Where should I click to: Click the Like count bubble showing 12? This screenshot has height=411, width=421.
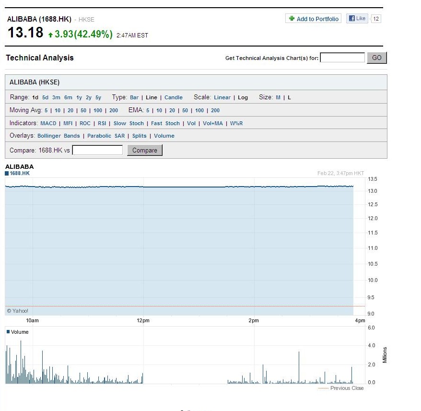click(376, 19)
